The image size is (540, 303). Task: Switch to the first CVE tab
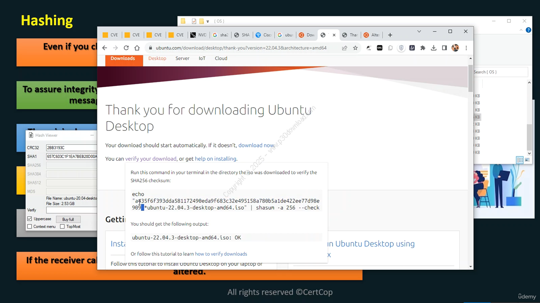[x=111, y=35]
